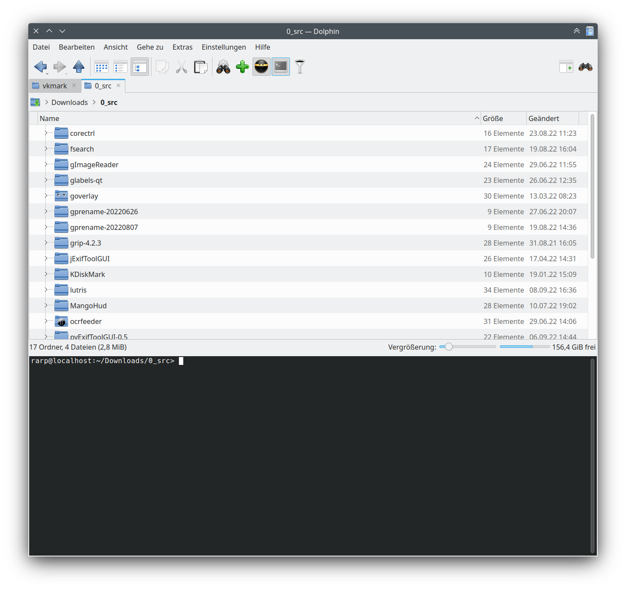Image resolution: width=626 pixels, height=590 pixels.
Task: Open the binoculars find tool
Action: [223, 67]
